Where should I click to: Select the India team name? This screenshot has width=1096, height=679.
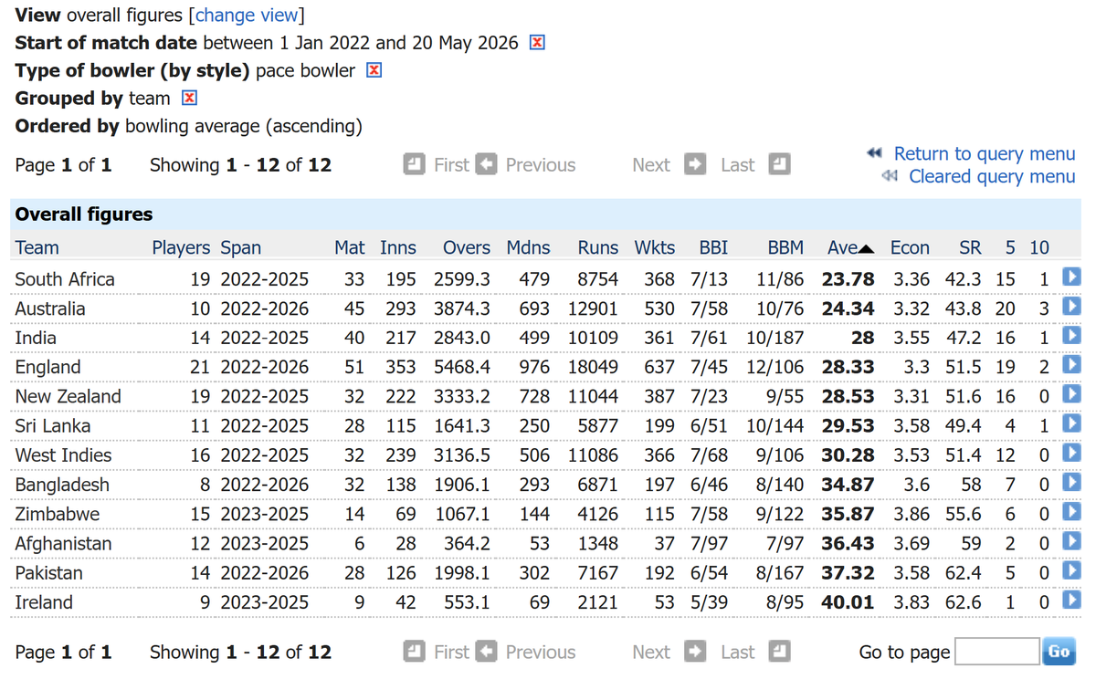tap(36, 337)
